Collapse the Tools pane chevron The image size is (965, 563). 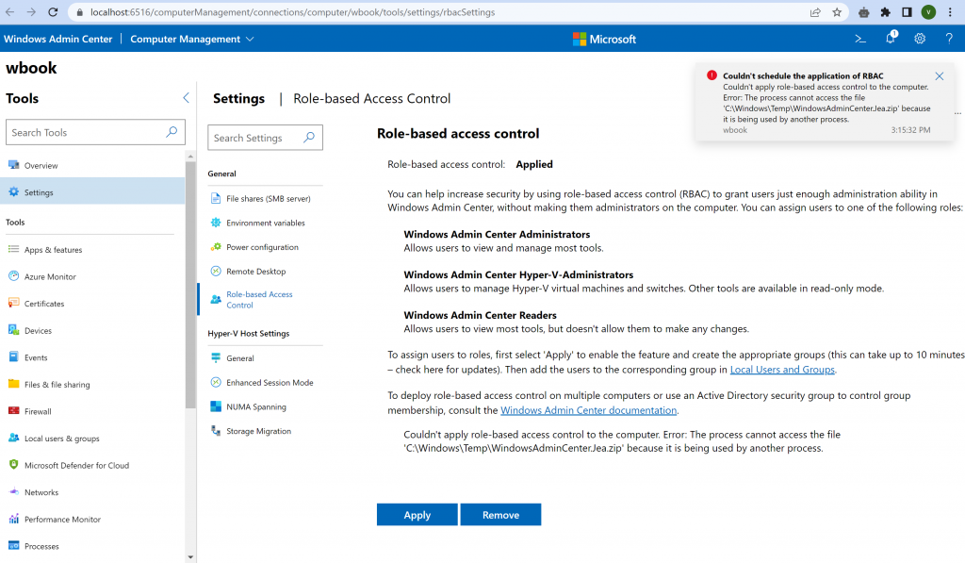pos(186,98)
